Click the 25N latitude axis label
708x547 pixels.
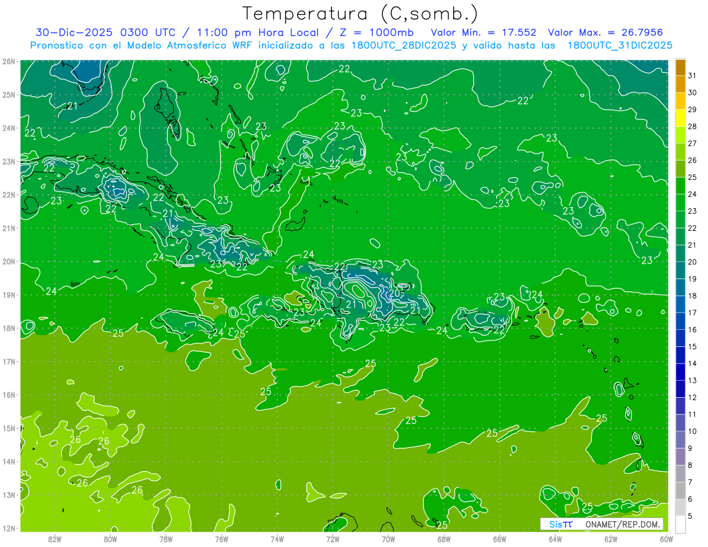click(8, 95)
